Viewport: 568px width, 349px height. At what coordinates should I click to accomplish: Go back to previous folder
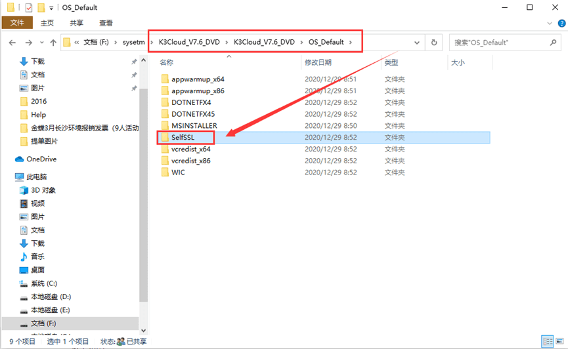(x=12, y=43)
